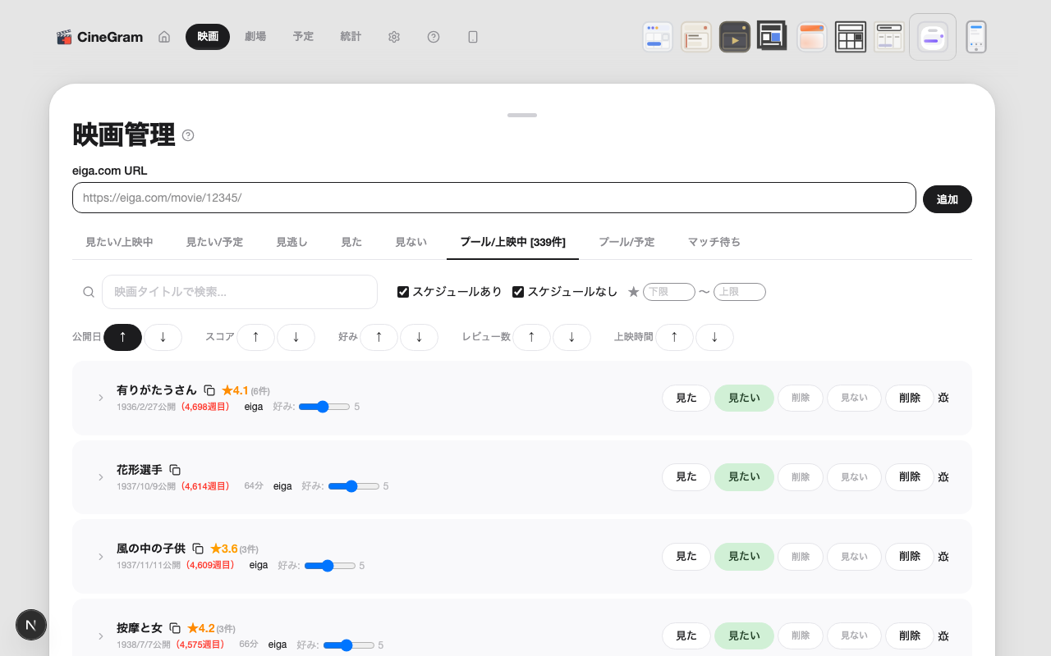Click the search magnifier icon
Image resolution: width=1051 pixels, height=656 pixels.
[x=89, y=291]
